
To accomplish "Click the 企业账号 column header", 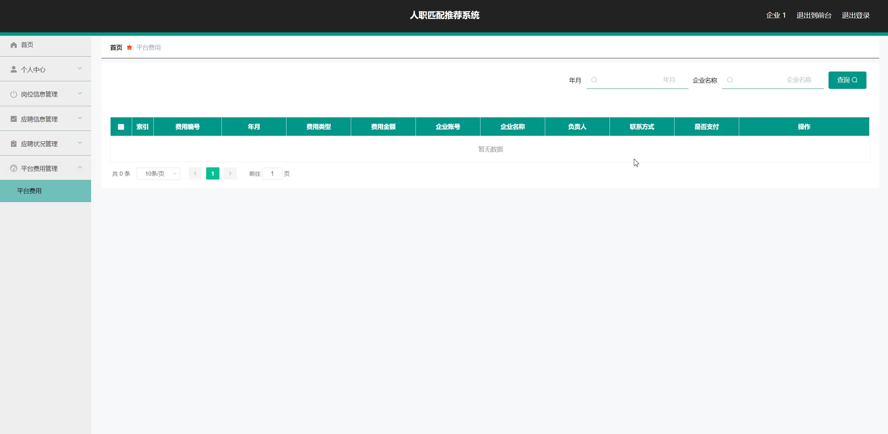I will [x=448, y=127].
